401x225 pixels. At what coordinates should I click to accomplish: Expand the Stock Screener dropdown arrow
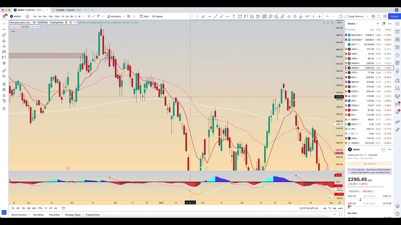click(x=29, y=215)
